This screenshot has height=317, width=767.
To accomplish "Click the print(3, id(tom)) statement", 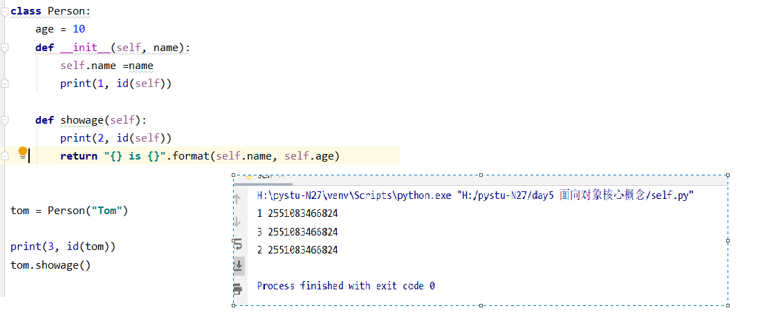I will [62, 247].
